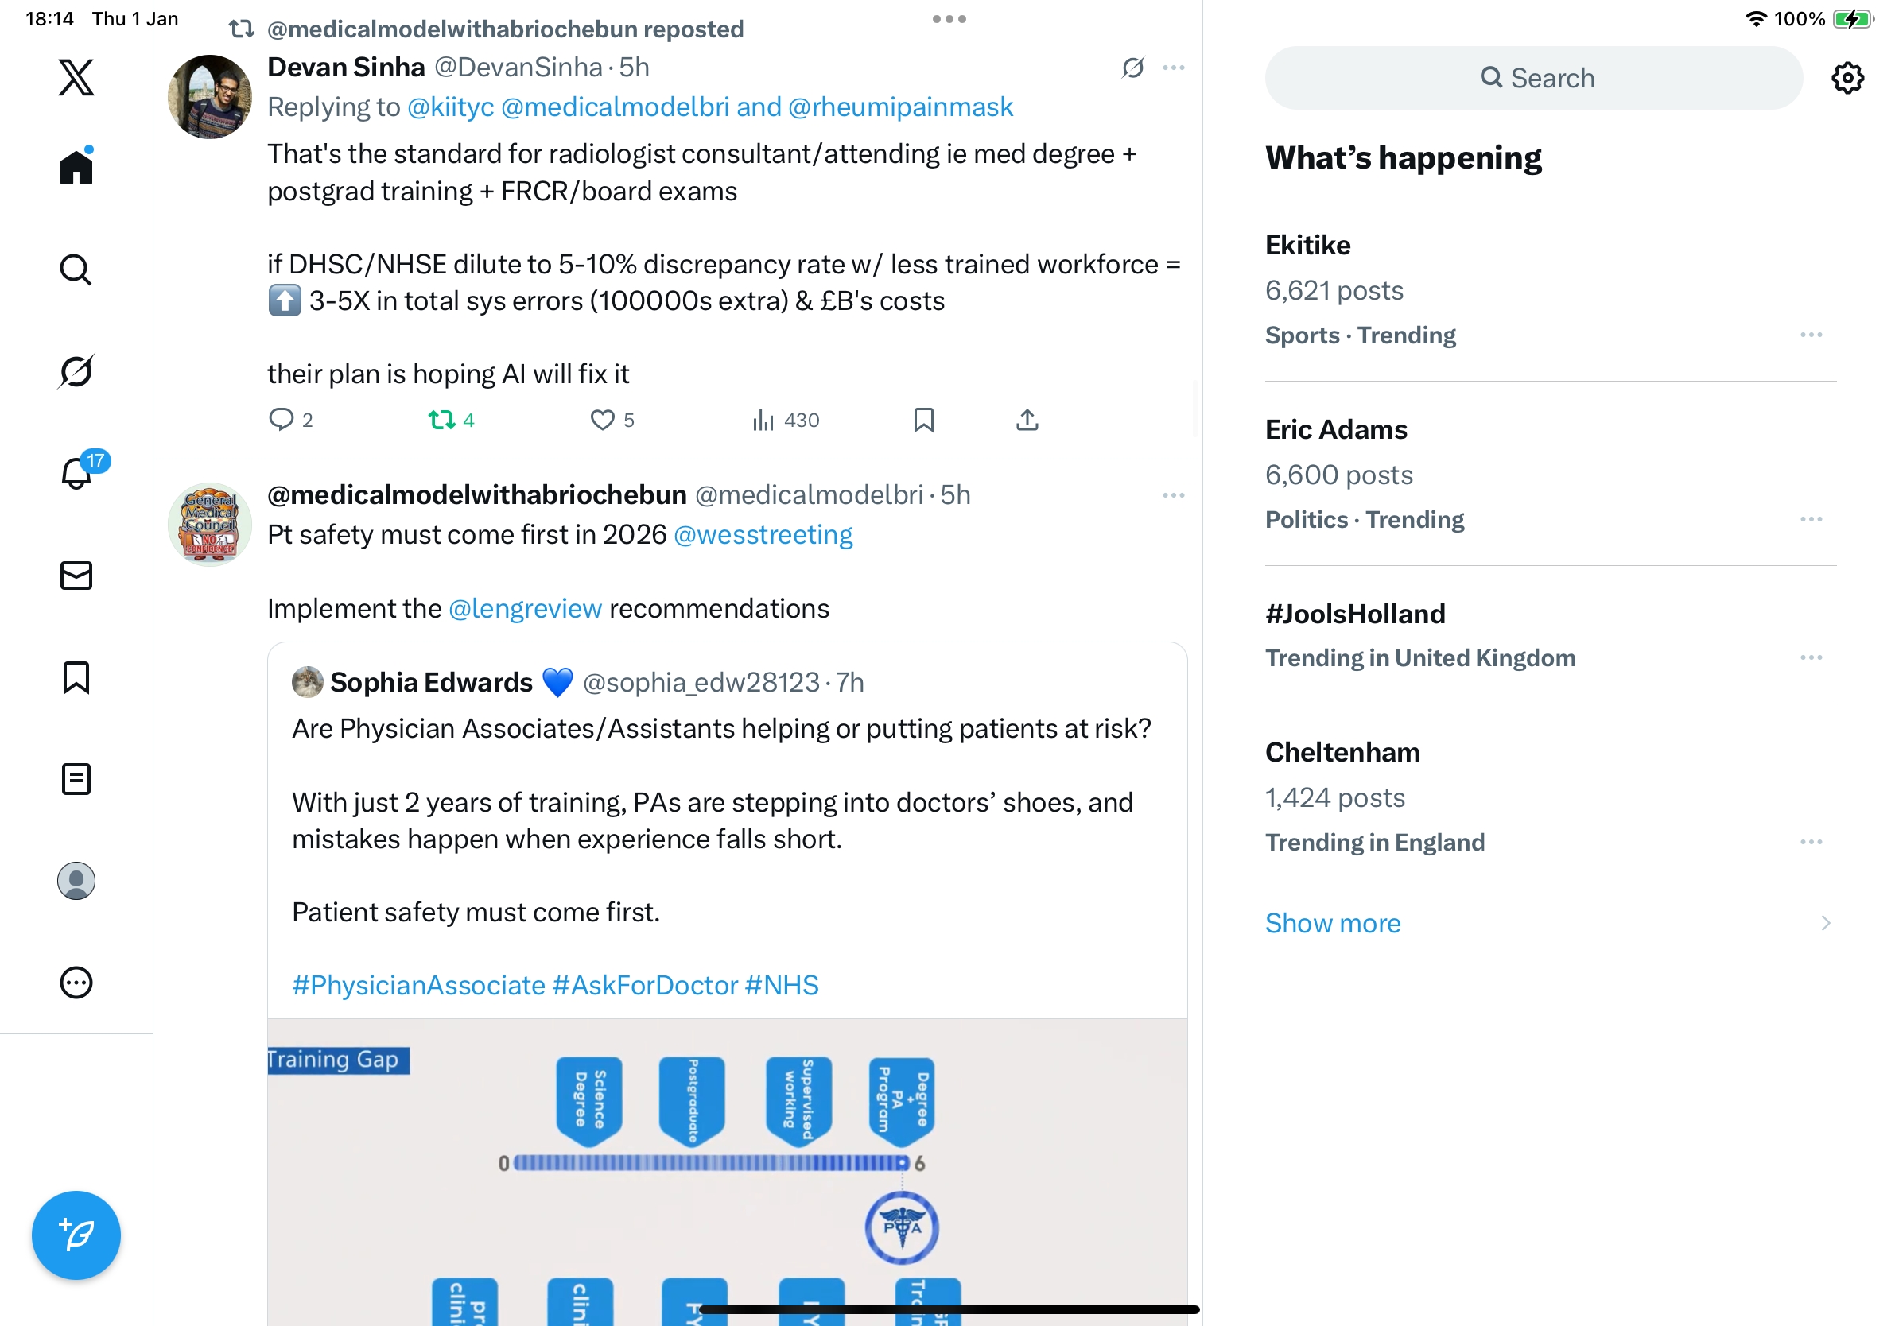Viewport: 1899px width, 1326px height.
Task: Expand trends with Show more chevron
Action: [x=1826, y=923]
